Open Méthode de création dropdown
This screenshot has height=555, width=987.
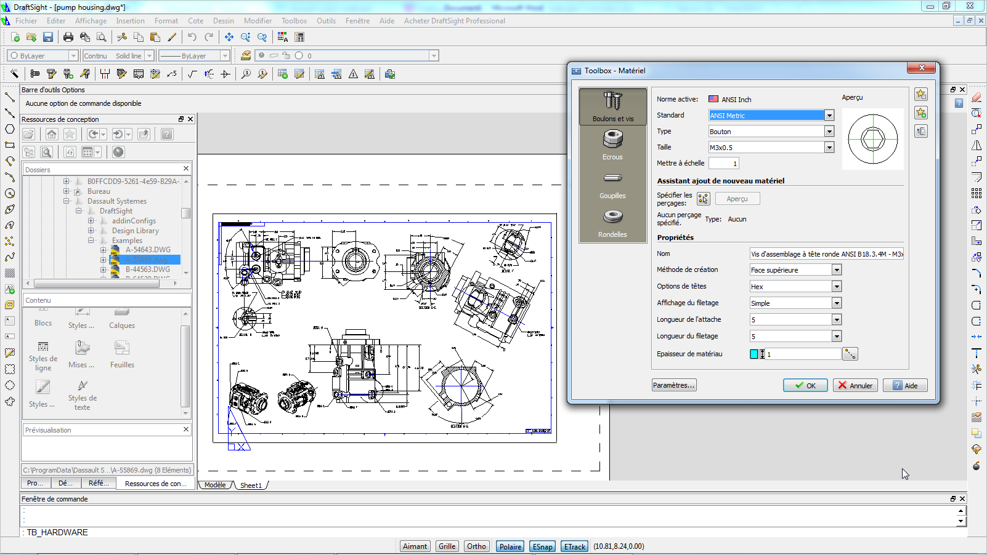837,270
